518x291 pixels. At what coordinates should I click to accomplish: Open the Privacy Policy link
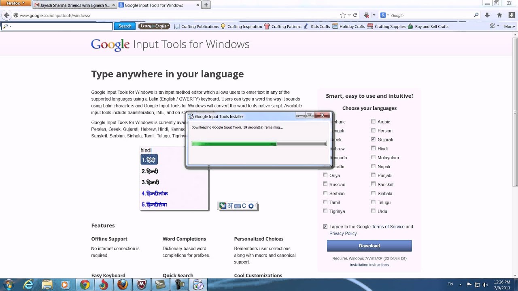click(343, 233)
